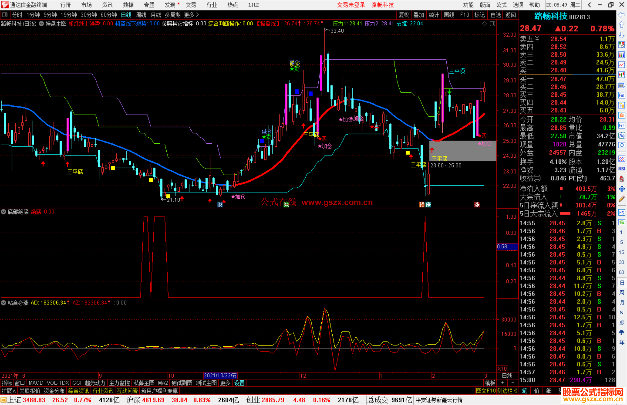Open the 叠加 overlay dropdown

tap(419, 15)
